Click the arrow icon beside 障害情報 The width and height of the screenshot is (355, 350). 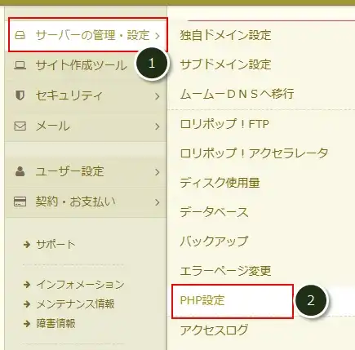(x=27, y=323)
